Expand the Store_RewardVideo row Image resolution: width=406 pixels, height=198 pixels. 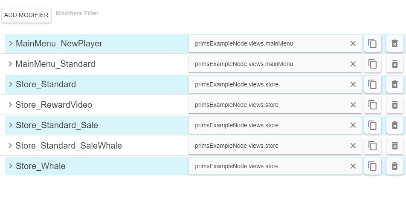click(x=10, y=105)
